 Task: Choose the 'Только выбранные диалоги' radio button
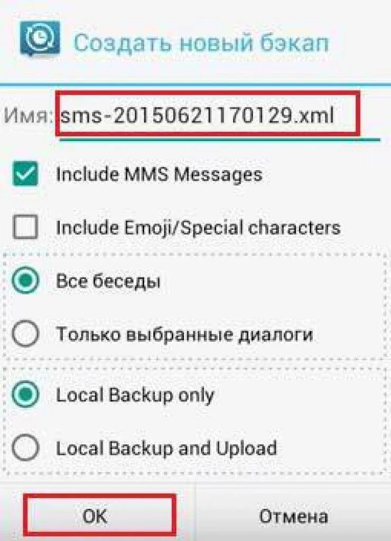(x=25, y=334)
